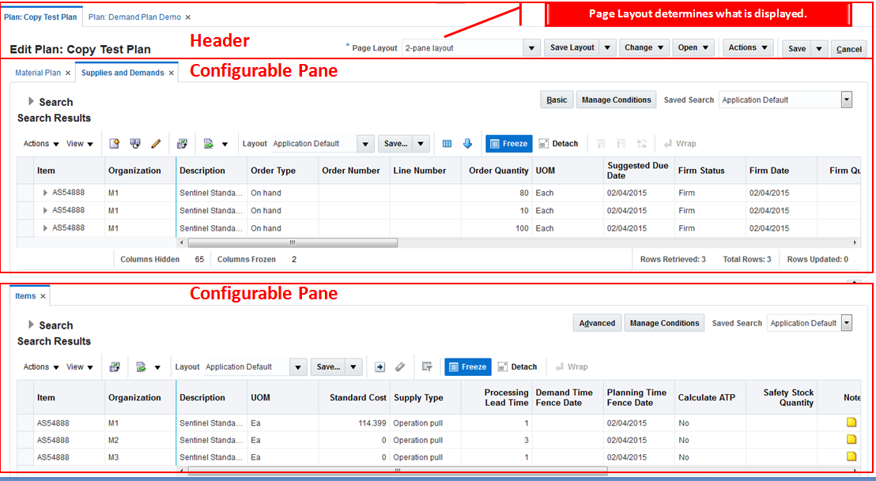Open the Actions menu in Items table
The height and width of the screenshot is (481, 876).
click(41, 366)
